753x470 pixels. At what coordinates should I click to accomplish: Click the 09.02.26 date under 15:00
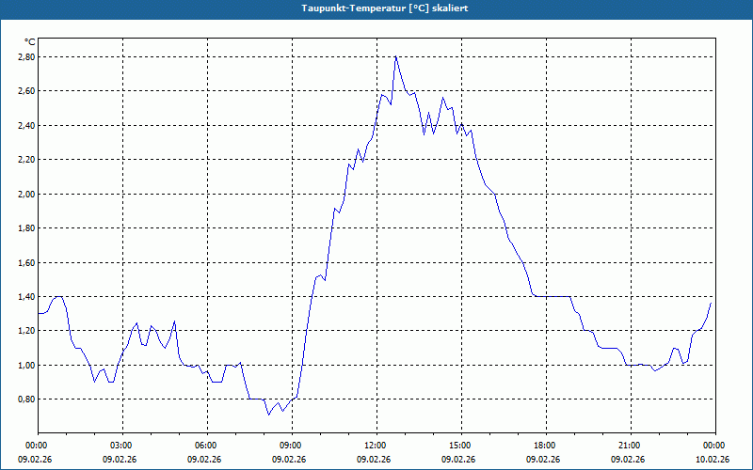click(458, 460)
